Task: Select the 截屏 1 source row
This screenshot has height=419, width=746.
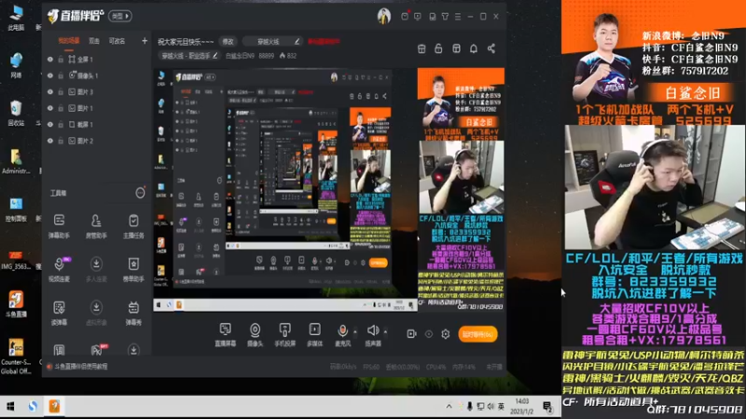Action: tap(95, 125)
